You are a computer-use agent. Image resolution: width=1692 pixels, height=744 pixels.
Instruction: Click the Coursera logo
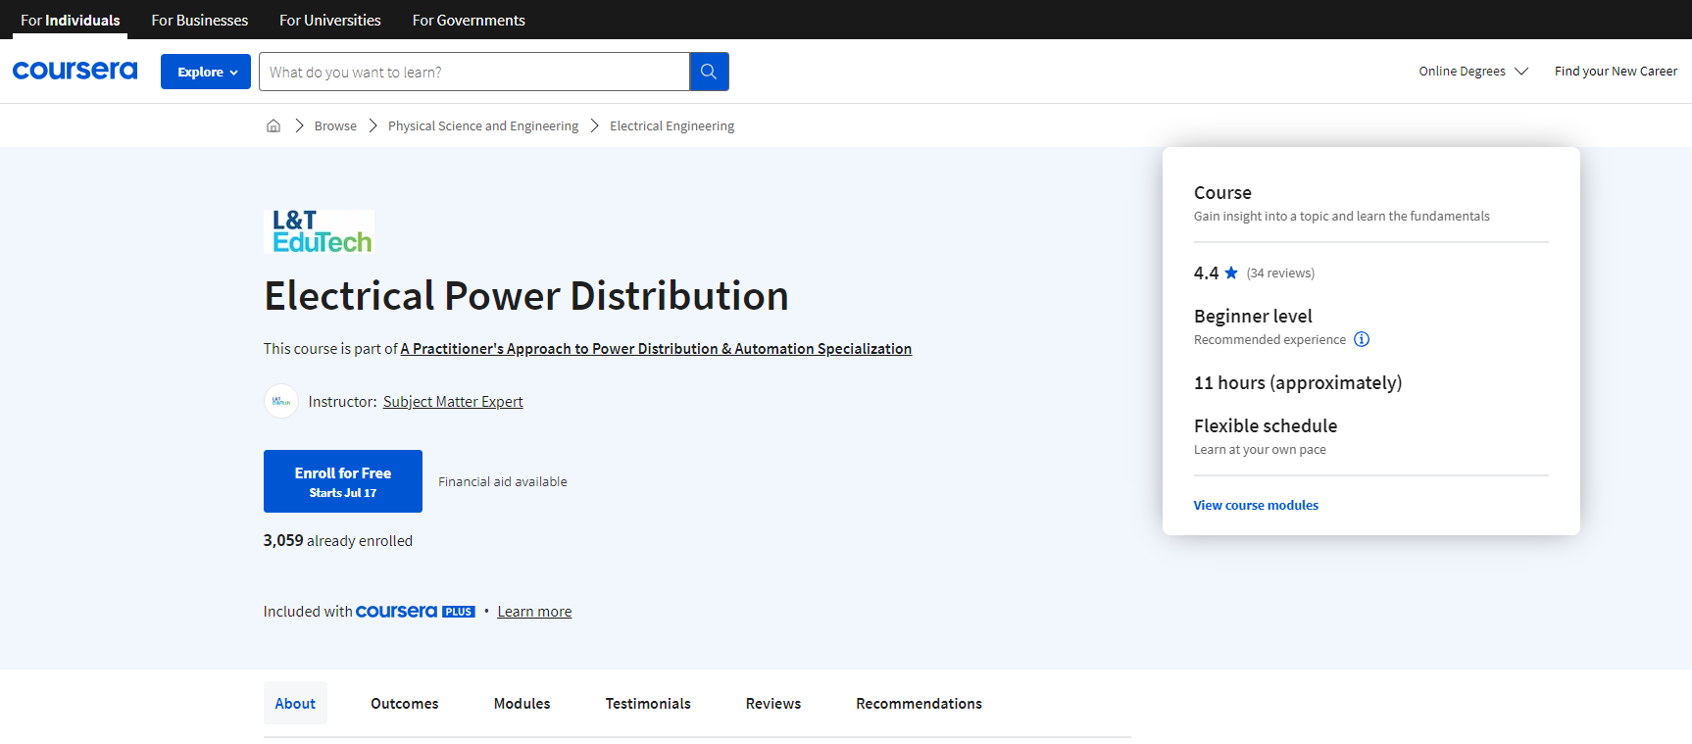point(75,71)
